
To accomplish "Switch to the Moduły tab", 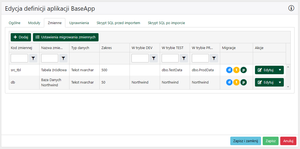I will [34, 23].
